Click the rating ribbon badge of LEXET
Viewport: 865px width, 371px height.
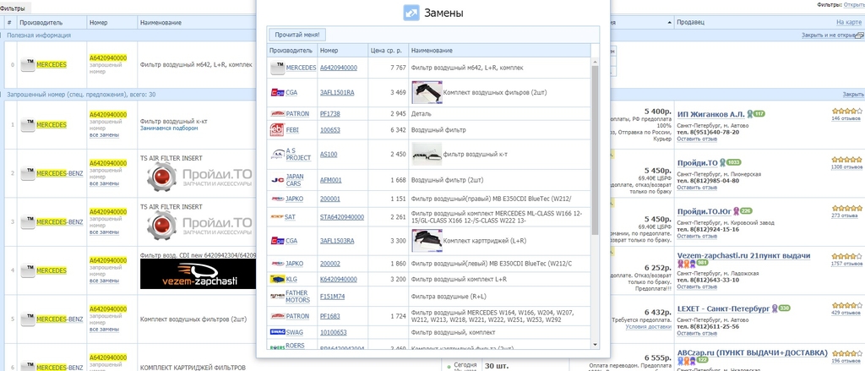coord(781,308)
